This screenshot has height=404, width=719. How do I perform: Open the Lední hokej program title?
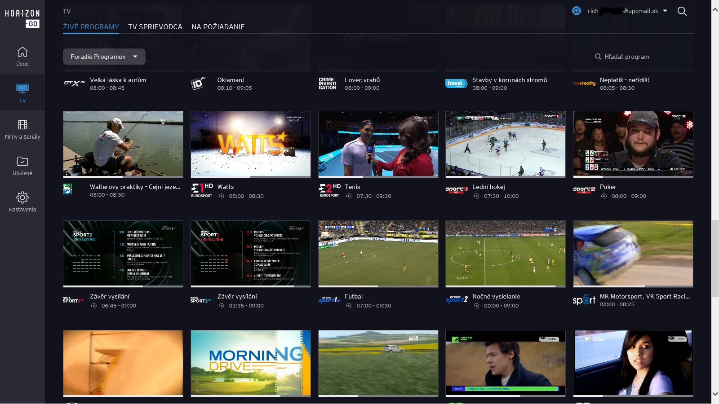[x=488, y=187]
